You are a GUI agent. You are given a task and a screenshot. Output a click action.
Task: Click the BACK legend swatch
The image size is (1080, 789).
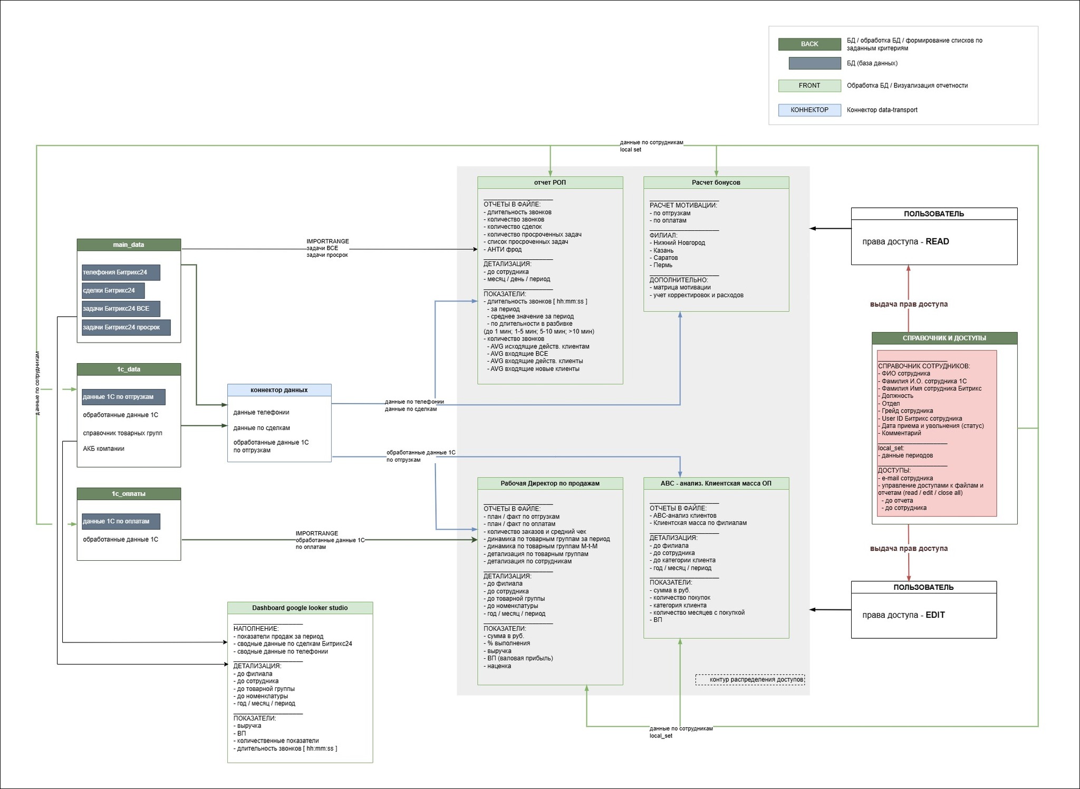[809, 44]
